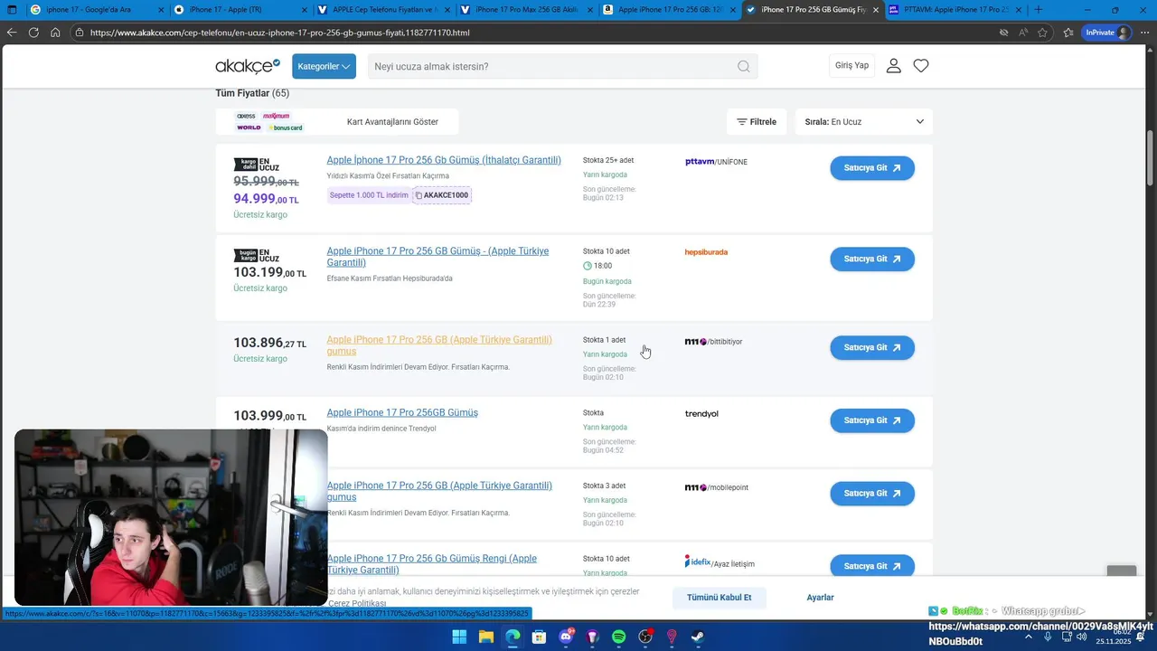Click the 103.199,00 TL price
The width and height of the screenshot is (1157, 651).
click(269, 272)
